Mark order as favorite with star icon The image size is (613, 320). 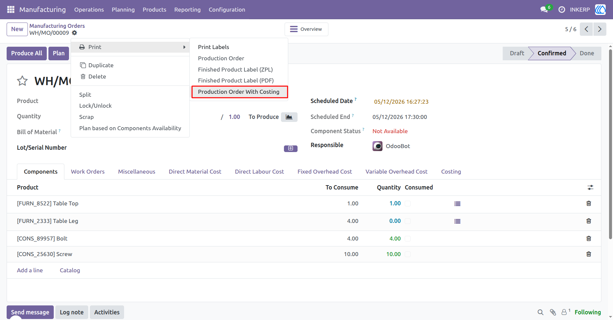tap(22, 81)
